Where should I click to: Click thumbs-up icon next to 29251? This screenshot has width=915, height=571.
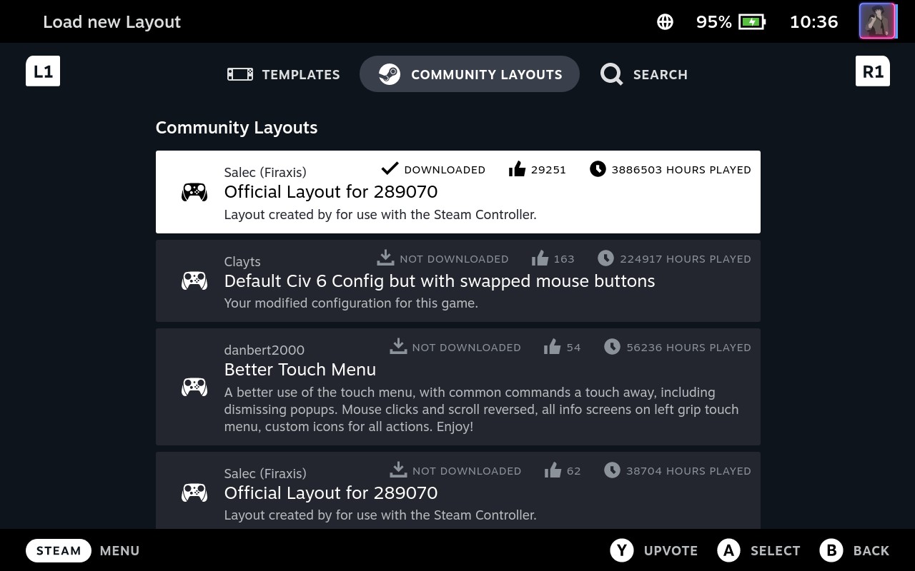pos(517,169)
